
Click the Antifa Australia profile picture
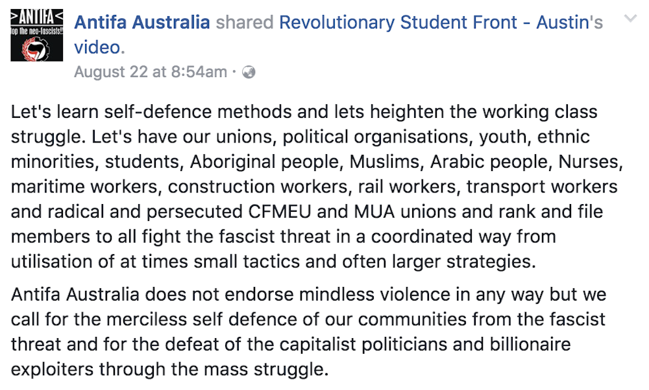click(x=36, y=35)
